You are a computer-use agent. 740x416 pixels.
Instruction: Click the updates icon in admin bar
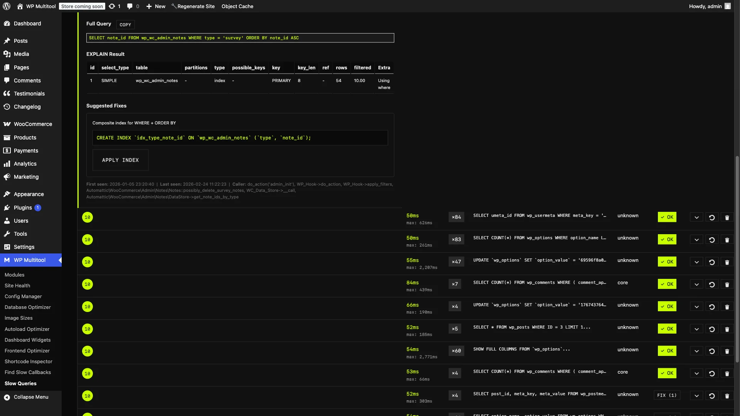[x=112, y=6]
